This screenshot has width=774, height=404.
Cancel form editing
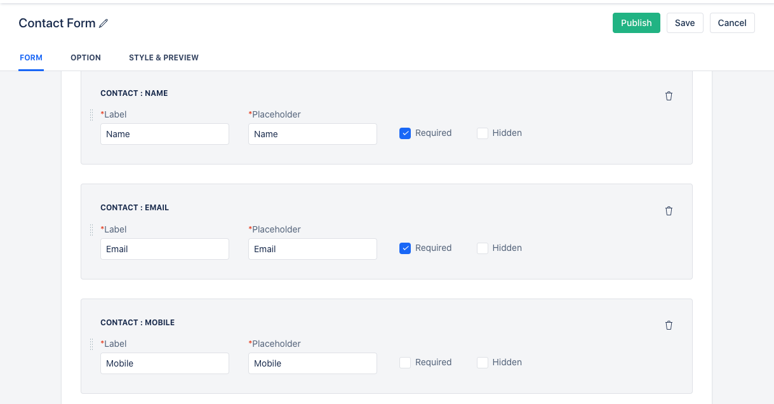pyautogui.click(x=732, y=23)
